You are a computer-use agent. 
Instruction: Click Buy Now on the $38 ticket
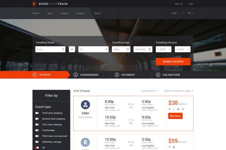pyautogui.click(x=175, y=116)
